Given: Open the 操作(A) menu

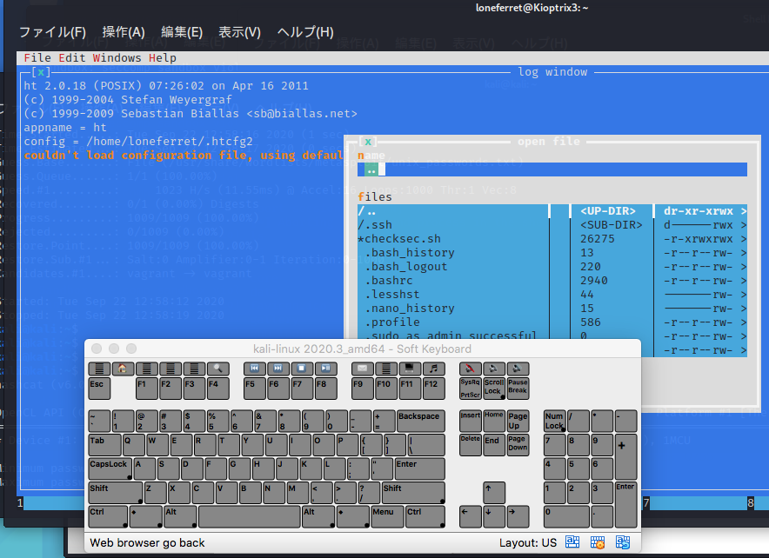Looking at the screenshot, I should 124,32.
